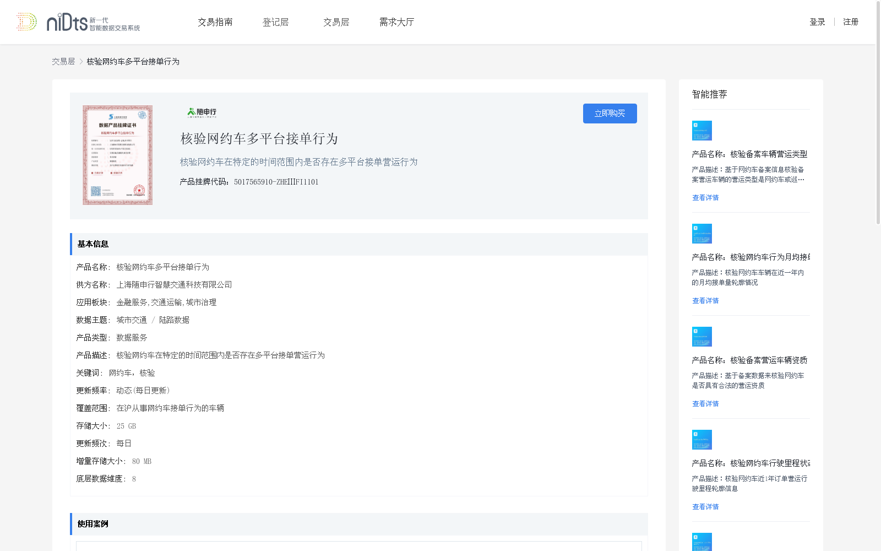Open recommended product 核验网约车行为月均接单
This screenshot has width=881, height=551.
click(x=751, y=257)
